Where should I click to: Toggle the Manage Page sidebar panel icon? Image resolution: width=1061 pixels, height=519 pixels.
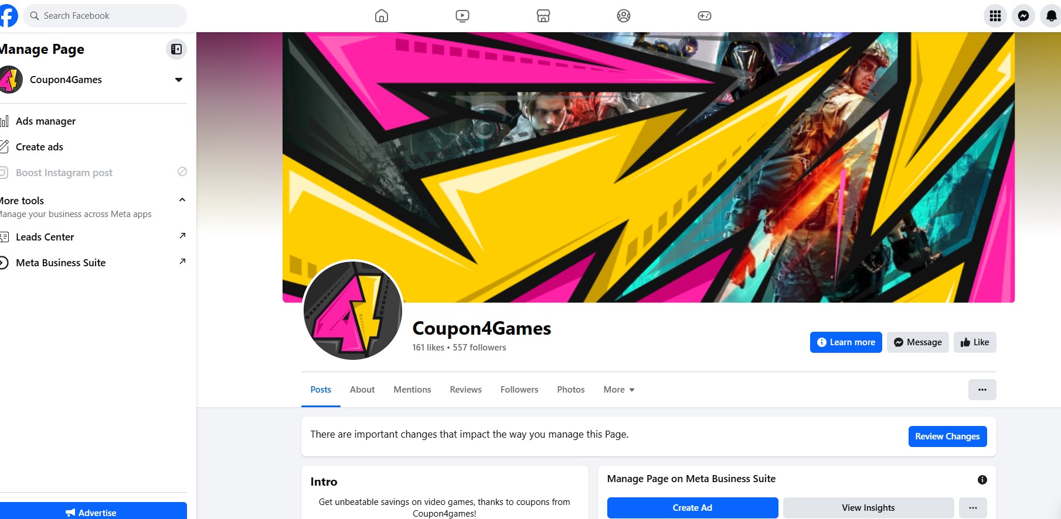(x=176, y=49)
